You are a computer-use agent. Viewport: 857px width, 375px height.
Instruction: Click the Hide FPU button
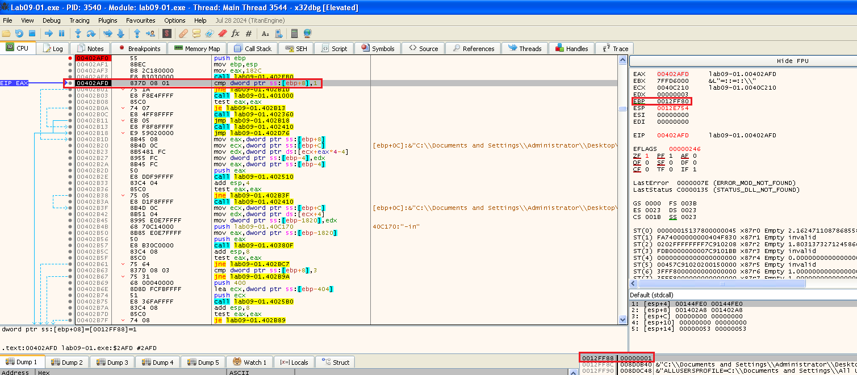click(792, 61)
